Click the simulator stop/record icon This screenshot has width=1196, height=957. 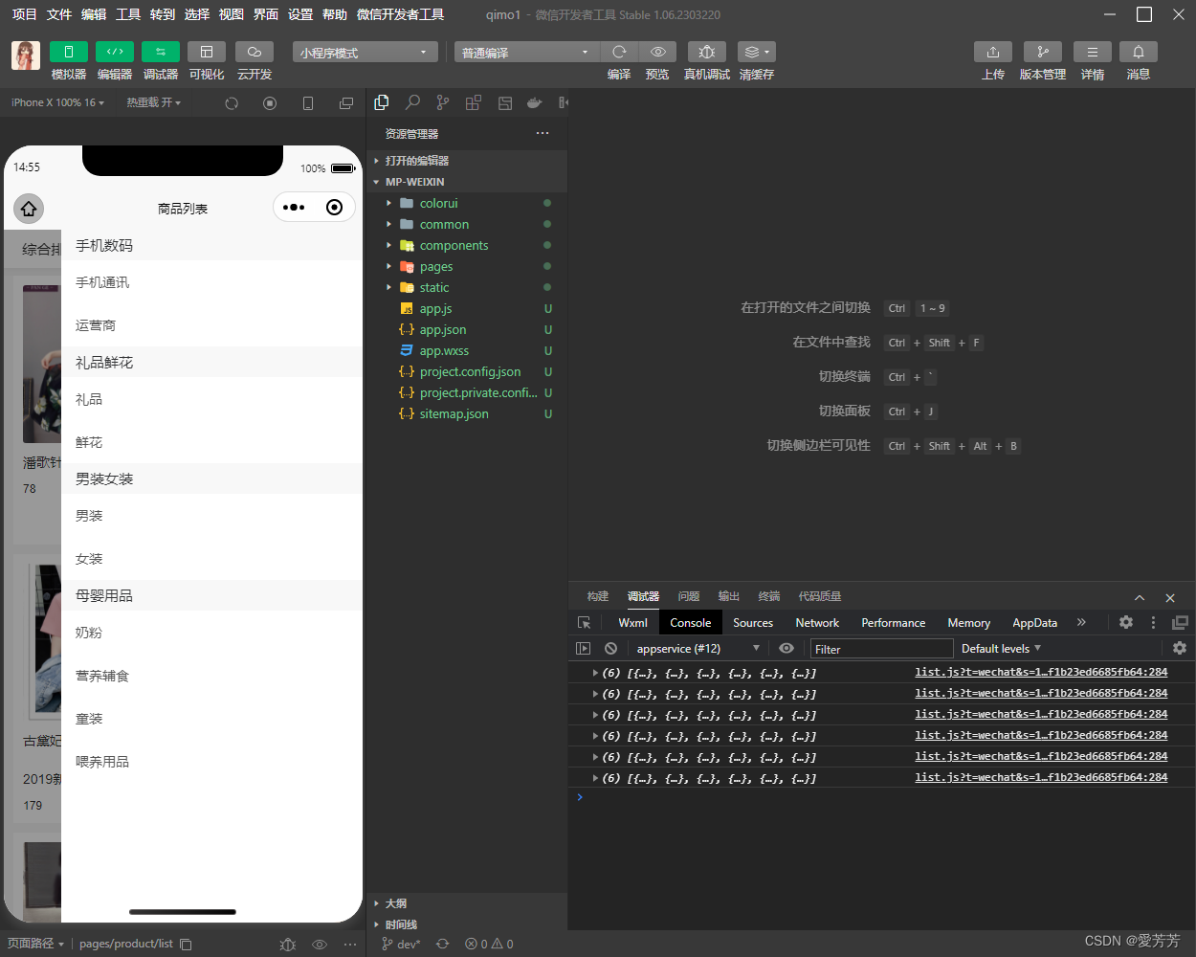pos(270,103)
